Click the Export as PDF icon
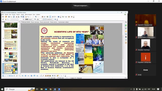The height and width of the screenshot is (91, 162). tap(16, 17)
